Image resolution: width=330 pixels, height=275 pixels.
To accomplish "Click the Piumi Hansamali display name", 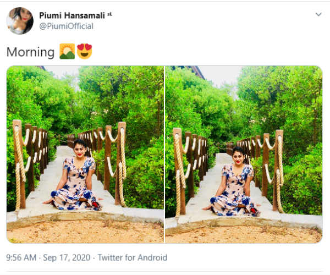I will pos(72,15).
